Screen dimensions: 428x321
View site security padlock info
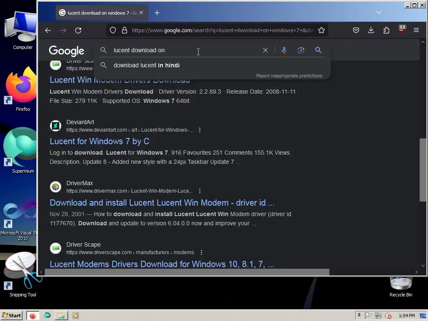[x=125, y=30]
